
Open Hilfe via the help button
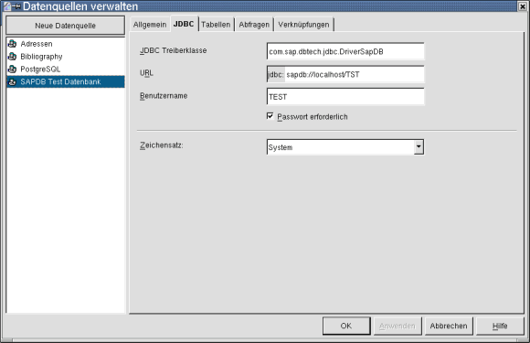500,326
